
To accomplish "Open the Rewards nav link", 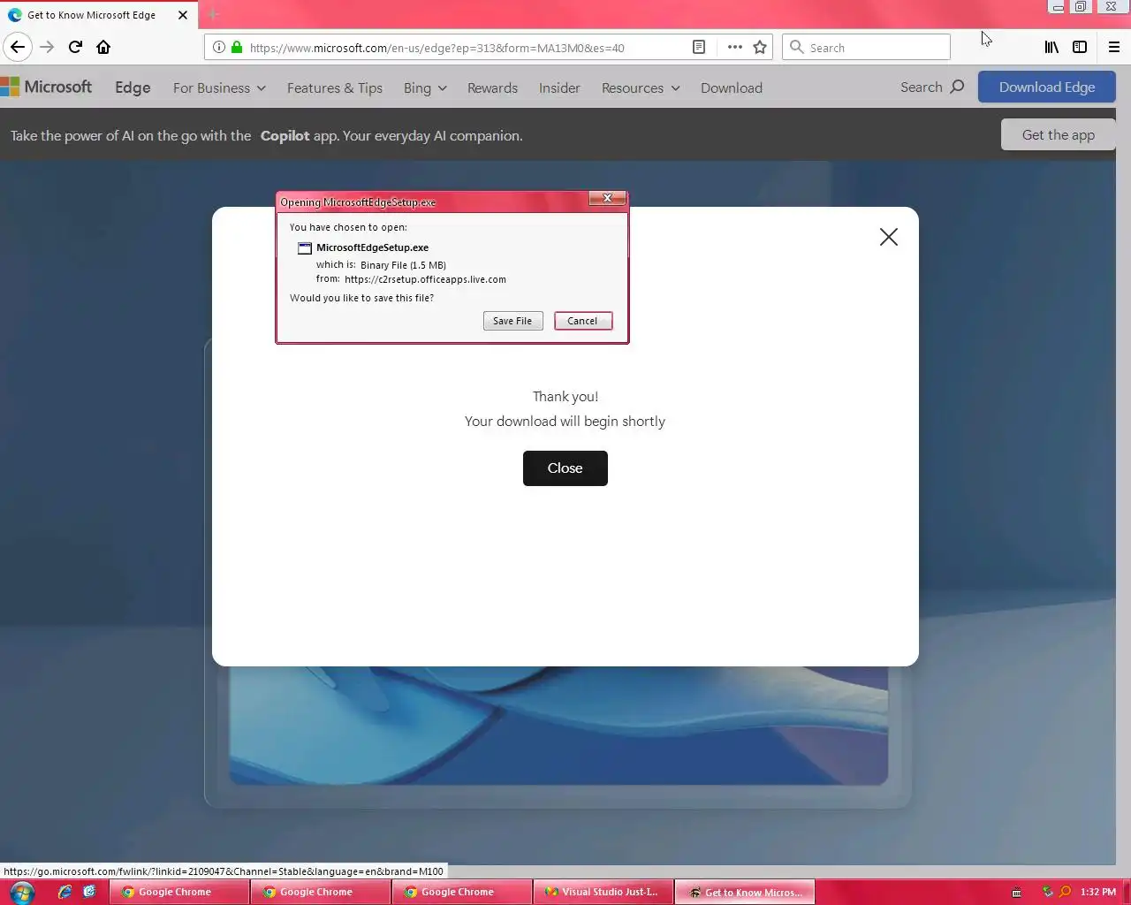I will (492, 87).
